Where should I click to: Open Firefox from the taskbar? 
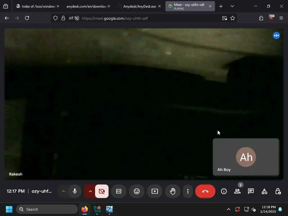tap(85, 209)
